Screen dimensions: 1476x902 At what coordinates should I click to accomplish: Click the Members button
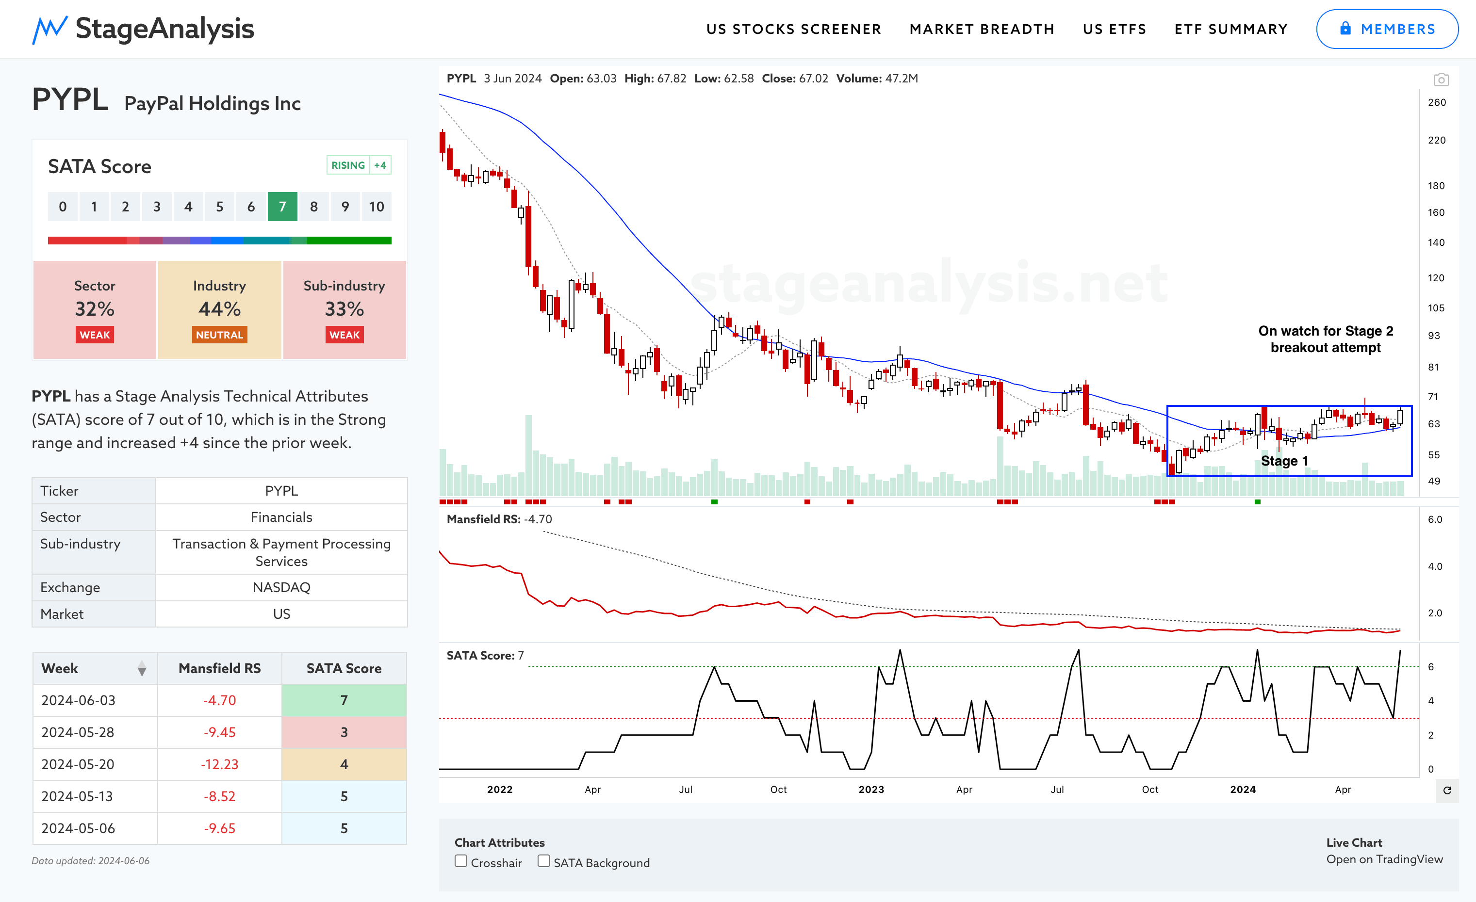click(1387, 29)
